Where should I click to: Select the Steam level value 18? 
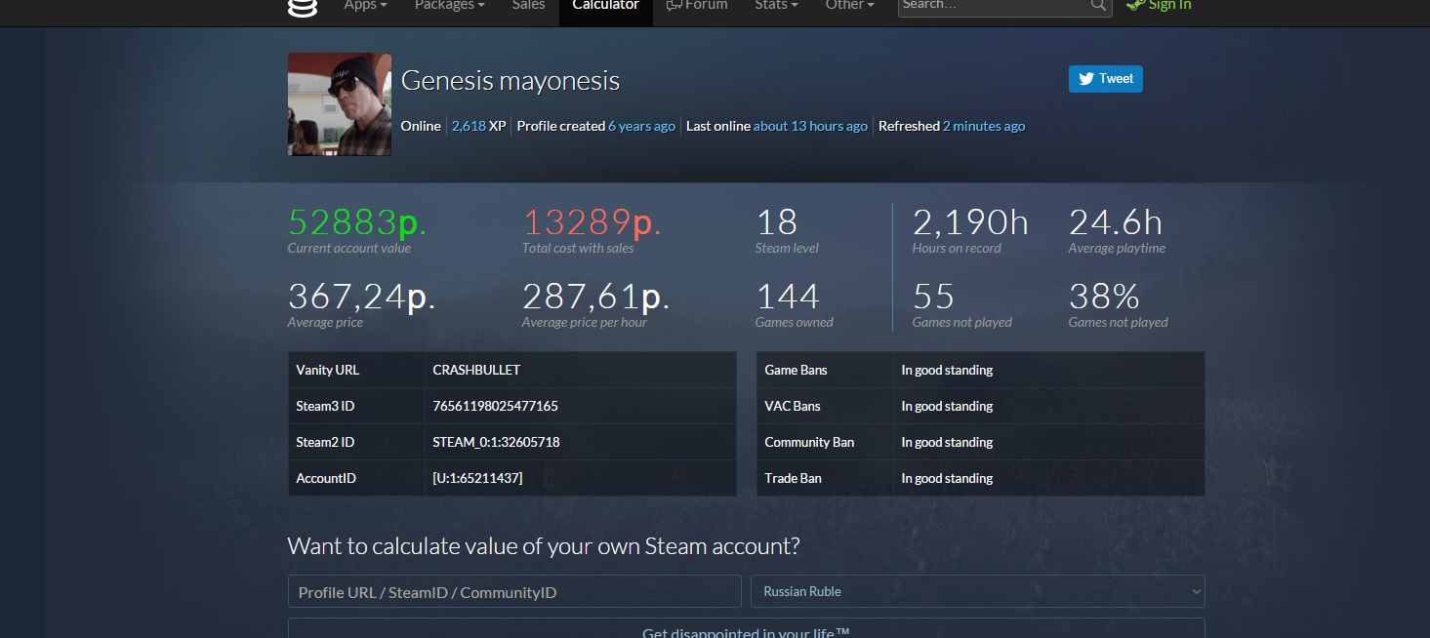click(777, 222)
